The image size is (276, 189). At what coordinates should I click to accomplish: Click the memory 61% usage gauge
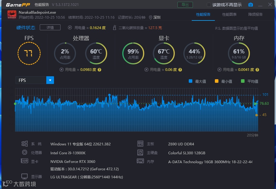click(x=239, y=53)
